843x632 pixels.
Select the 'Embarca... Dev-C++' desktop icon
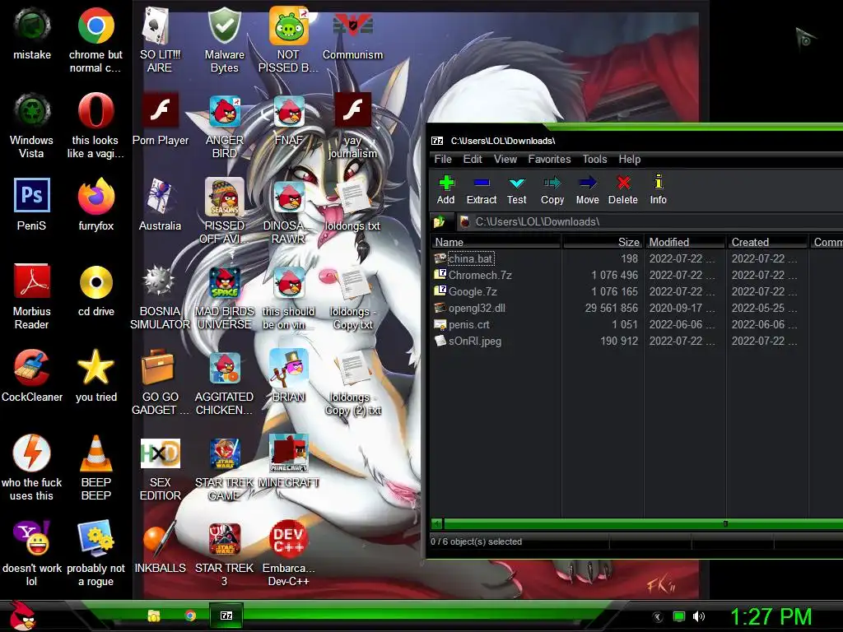(x=289, y=553)
